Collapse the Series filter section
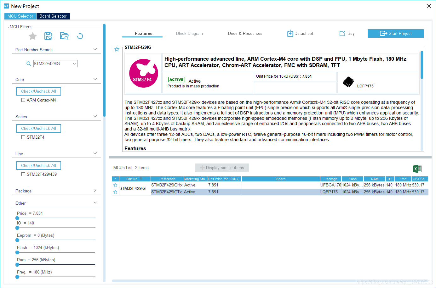Image resolution: width=436 pixels, height=288 pixels. (x=95, y=116)
